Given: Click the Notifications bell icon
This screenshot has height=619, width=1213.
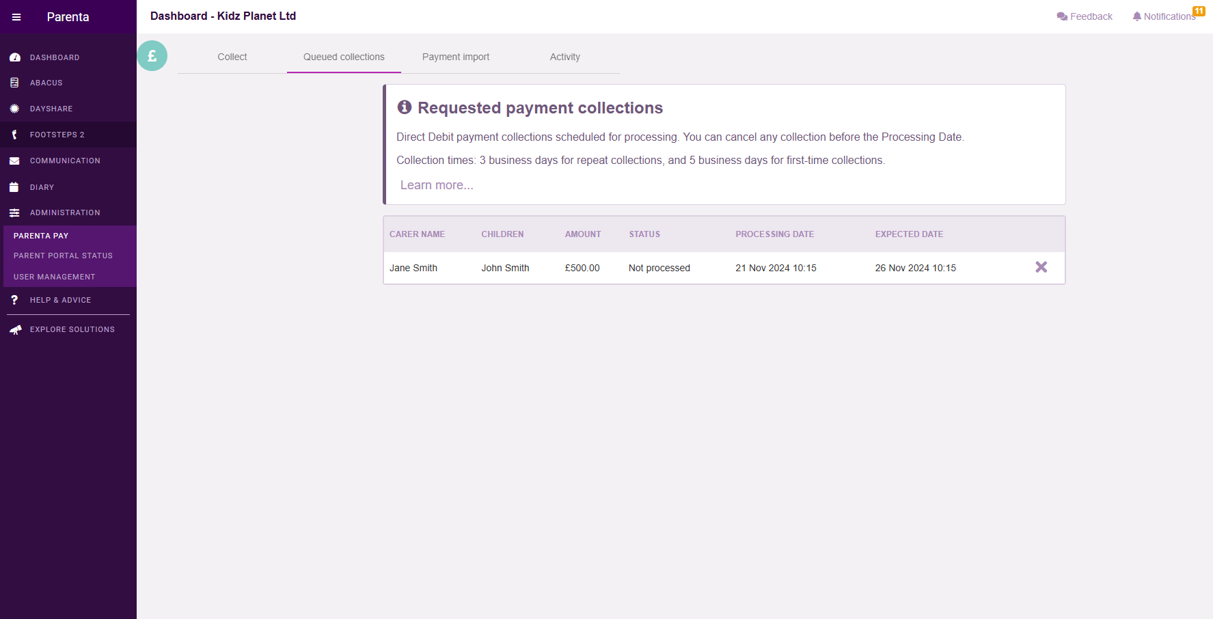Looking at the screenshot, I should point(1136,16).
